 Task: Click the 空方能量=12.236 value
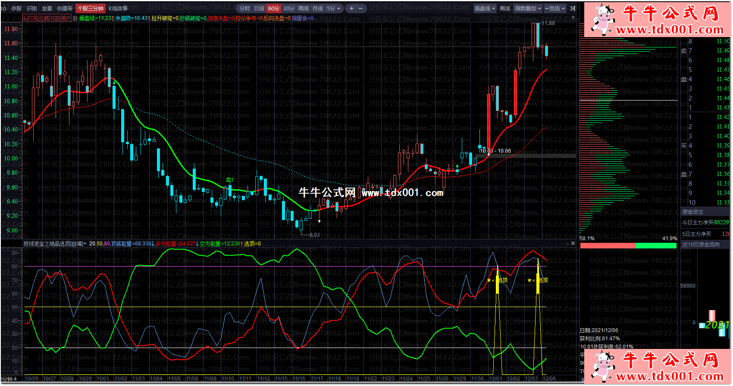(220, 244)
